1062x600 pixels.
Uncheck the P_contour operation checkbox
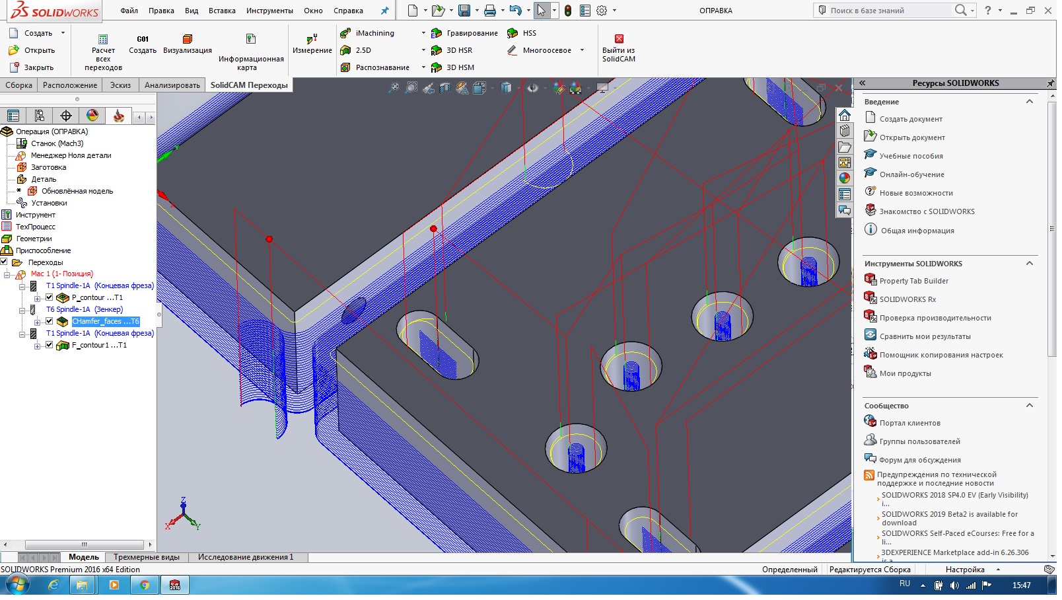(x=49, y=297)
